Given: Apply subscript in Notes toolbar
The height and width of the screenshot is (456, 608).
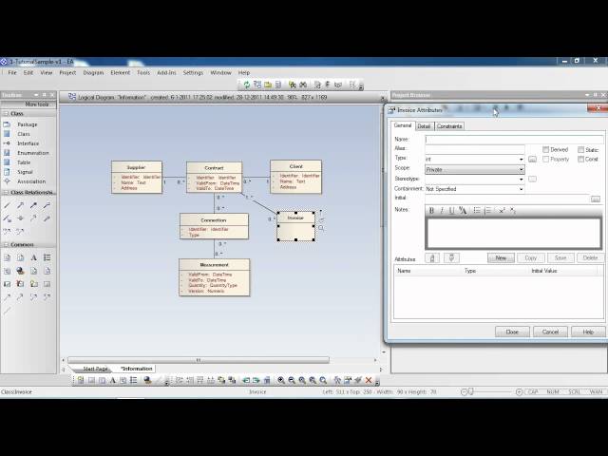Looking at the screenshot, I should point(513,211).
